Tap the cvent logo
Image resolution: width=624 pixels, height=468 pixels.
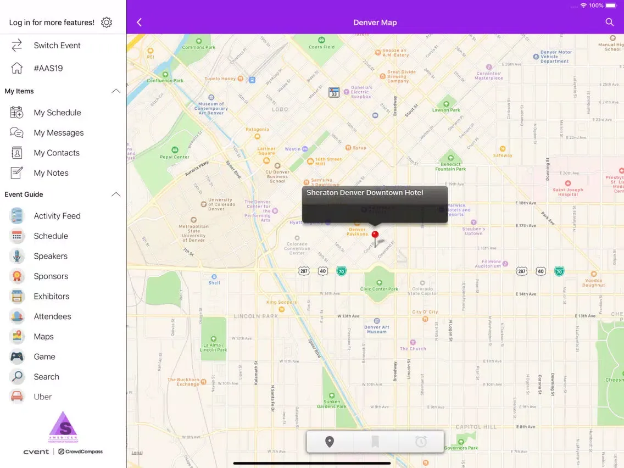[36, 452]
